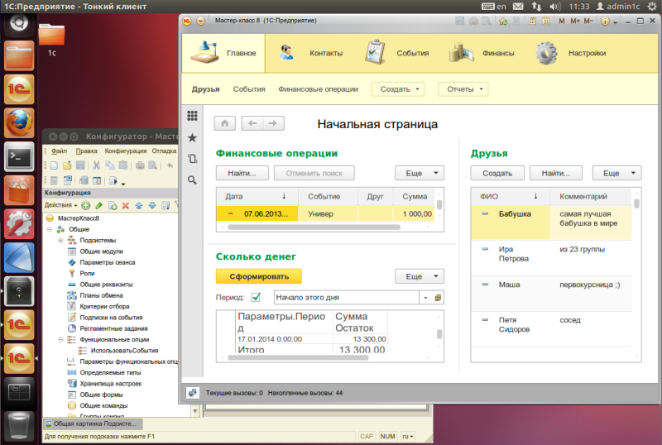Click green add icon in configuration tree toolbar
Screen dimensions: 662x445
[x=86, y=205]
